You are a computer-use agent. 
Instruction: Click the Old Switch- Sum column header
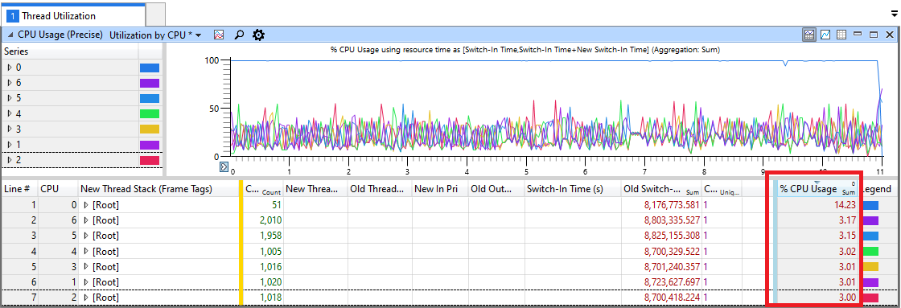pos(661,189)
